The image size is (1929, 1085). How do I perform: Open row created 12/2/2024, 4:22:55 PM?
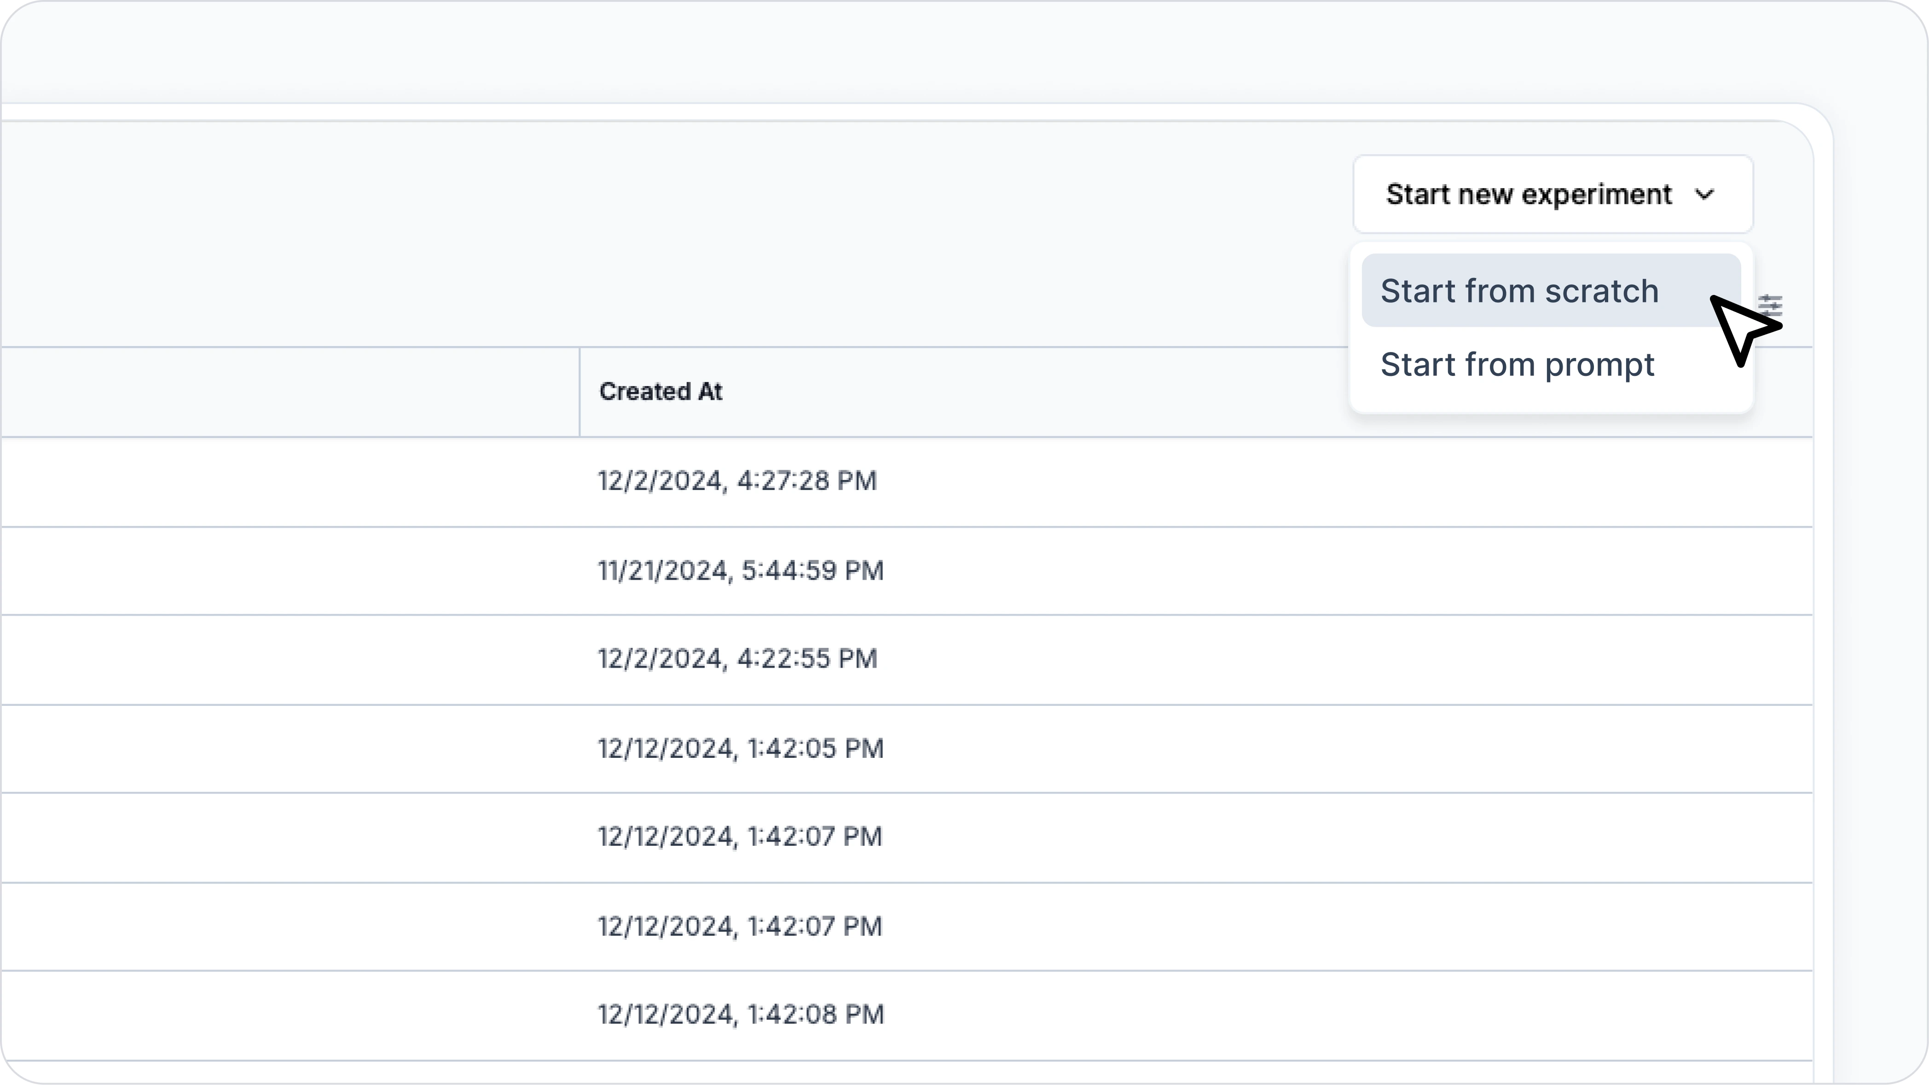tap(737, 659)
